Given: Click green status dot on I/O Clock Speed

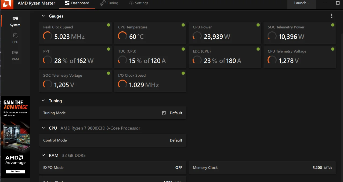Looking at the screenshot, I should coord(183,73).
